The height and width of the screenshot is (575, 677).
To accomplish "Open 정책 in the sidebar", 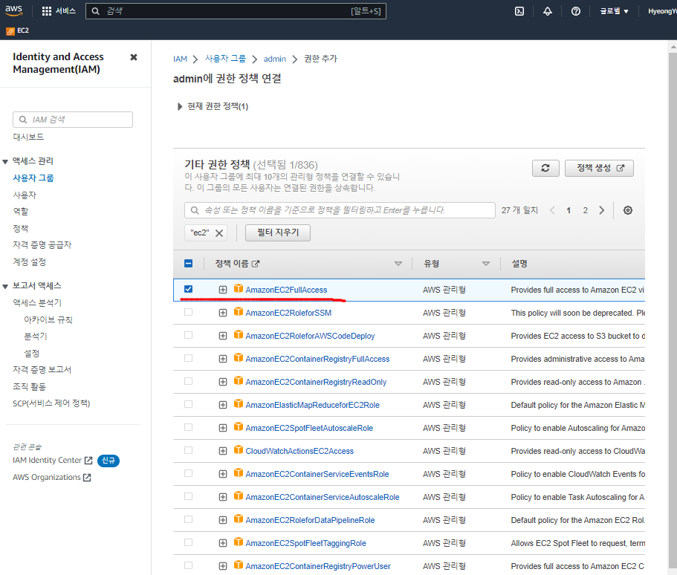I will [x=20, y=228].
